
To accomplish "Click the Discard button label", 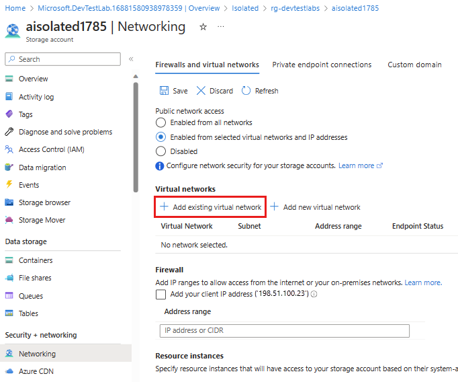I will (221, 91).
